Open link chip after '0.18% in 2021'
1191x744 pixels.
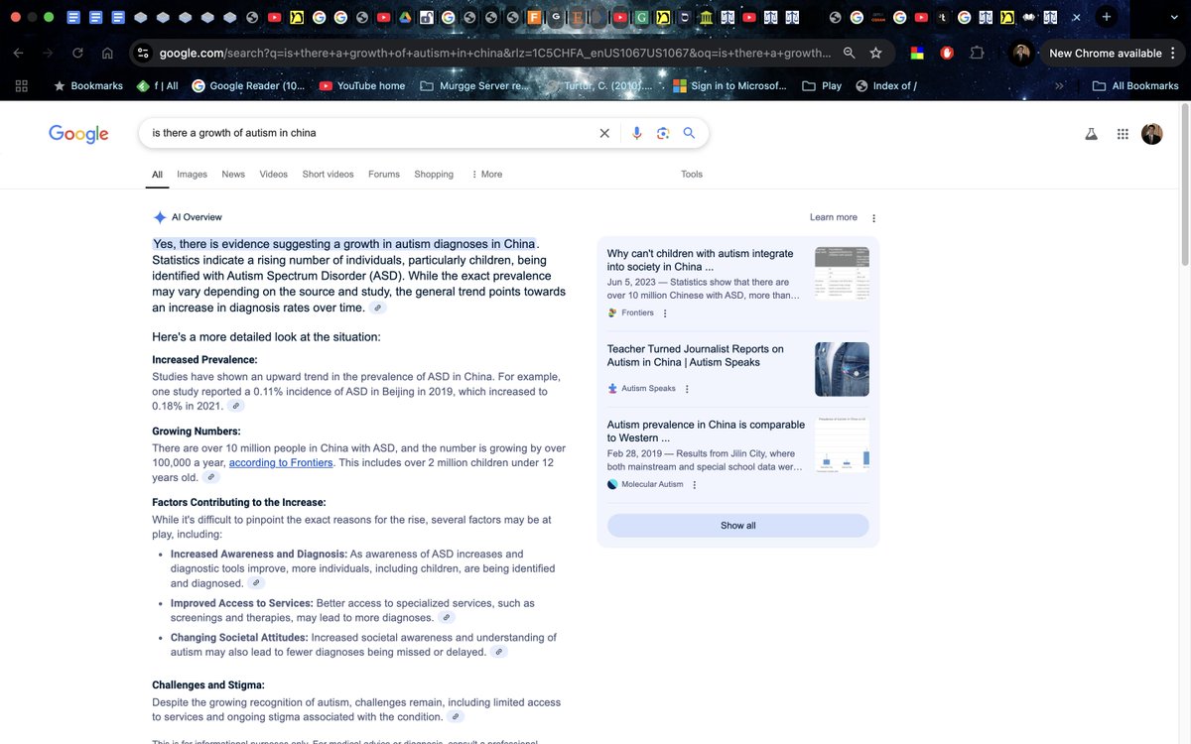[235, 406]
